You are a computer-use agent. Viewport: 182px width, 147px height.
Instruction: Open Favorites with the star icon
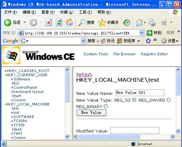click(x=102, y=23)
